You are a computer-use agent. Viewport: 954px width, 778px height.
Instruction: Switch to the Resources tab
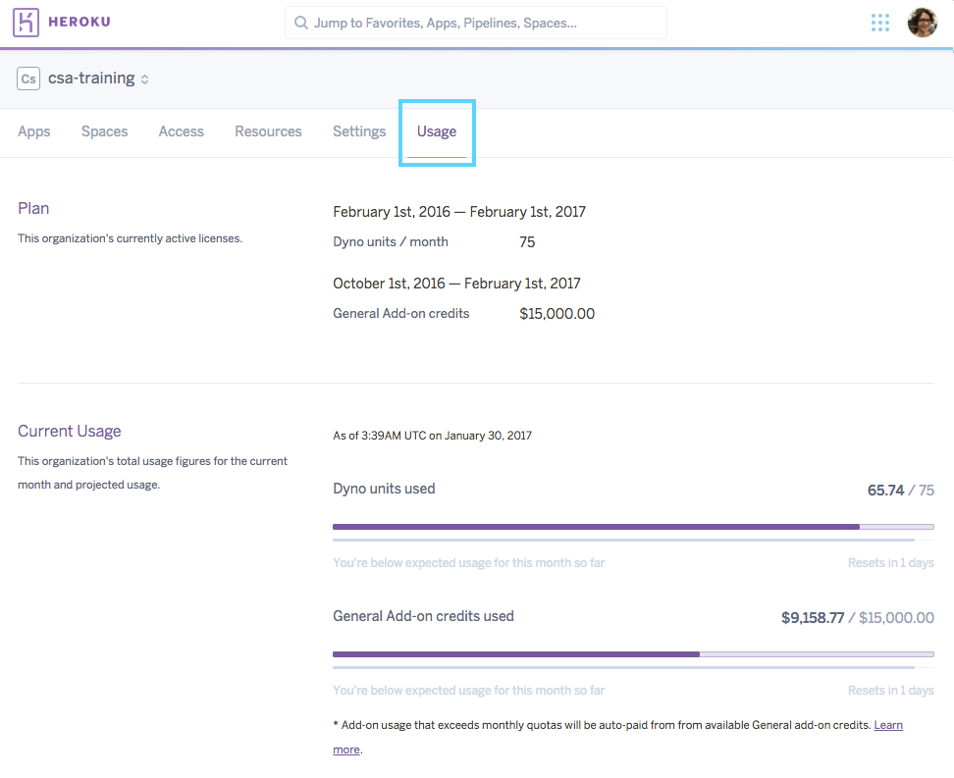tap(268, 131)
